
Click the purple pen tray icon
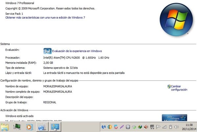(x=122, y=127)
